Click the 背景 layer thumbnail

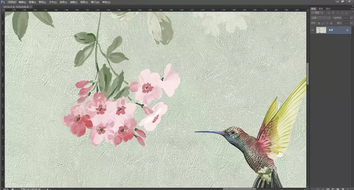[321, 30]
